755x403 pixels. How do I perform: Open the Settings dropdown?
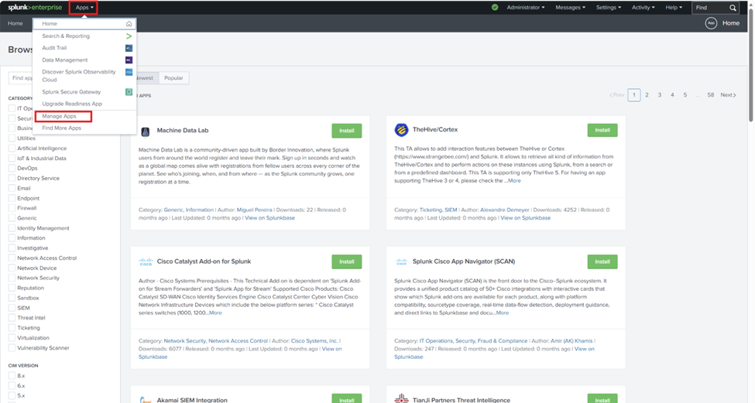click(608, 8)
